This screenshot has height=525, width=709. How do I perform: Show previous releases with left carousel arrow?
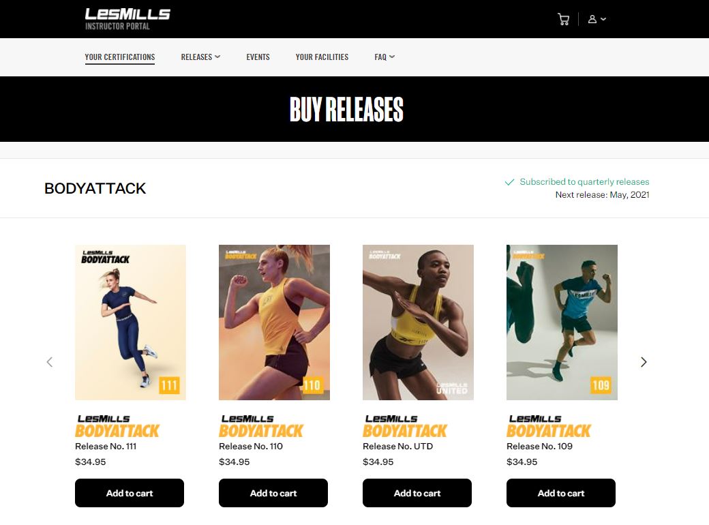tap(50, 362)
